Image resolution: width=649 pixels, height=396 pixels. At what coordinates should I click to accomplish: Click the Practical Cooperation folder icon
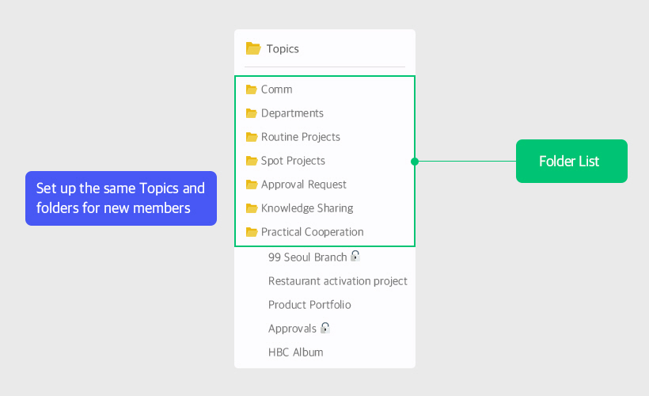point(251,232)
